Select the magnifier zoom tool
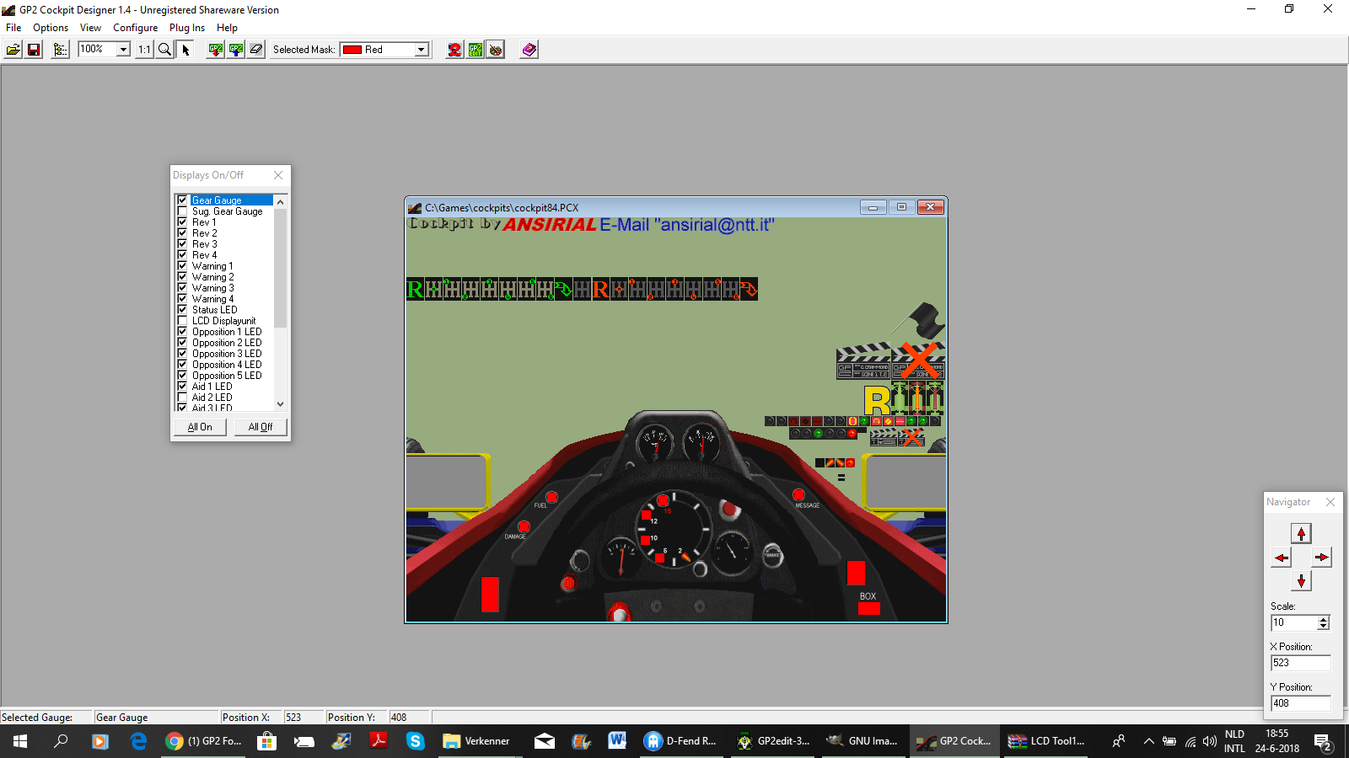The width and height of the screenshot is (1349, 758). pyautogui.click(x=165, y=50)
